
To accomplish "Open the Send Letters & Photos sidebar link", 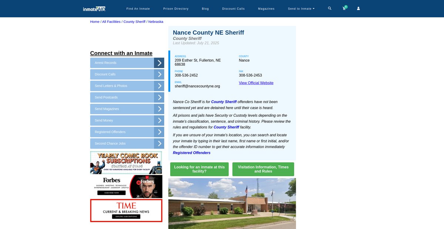I will coord(122,86).
